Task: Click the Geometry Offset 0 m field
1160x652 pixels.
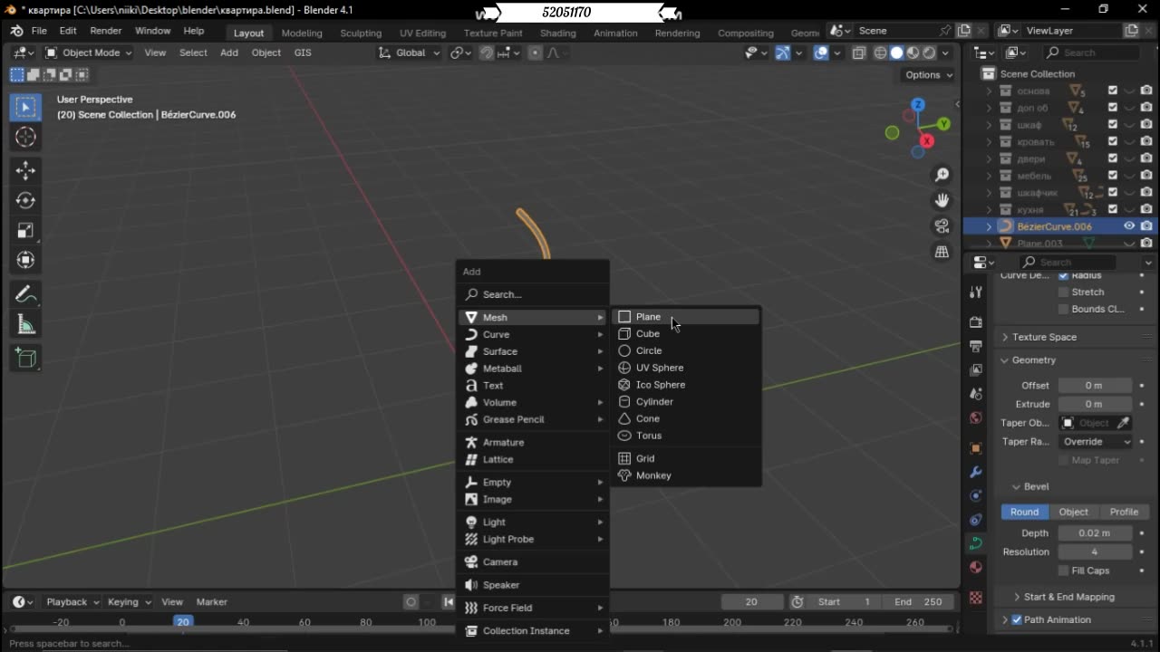Action: click(1095, 386)
